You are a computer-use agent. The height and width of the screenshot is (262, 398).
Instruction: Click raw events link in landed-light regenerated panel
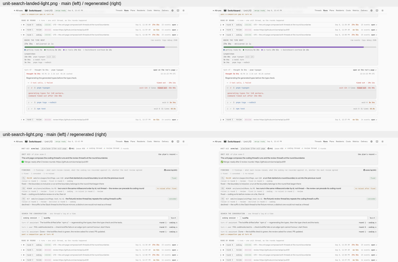point(355,40)
